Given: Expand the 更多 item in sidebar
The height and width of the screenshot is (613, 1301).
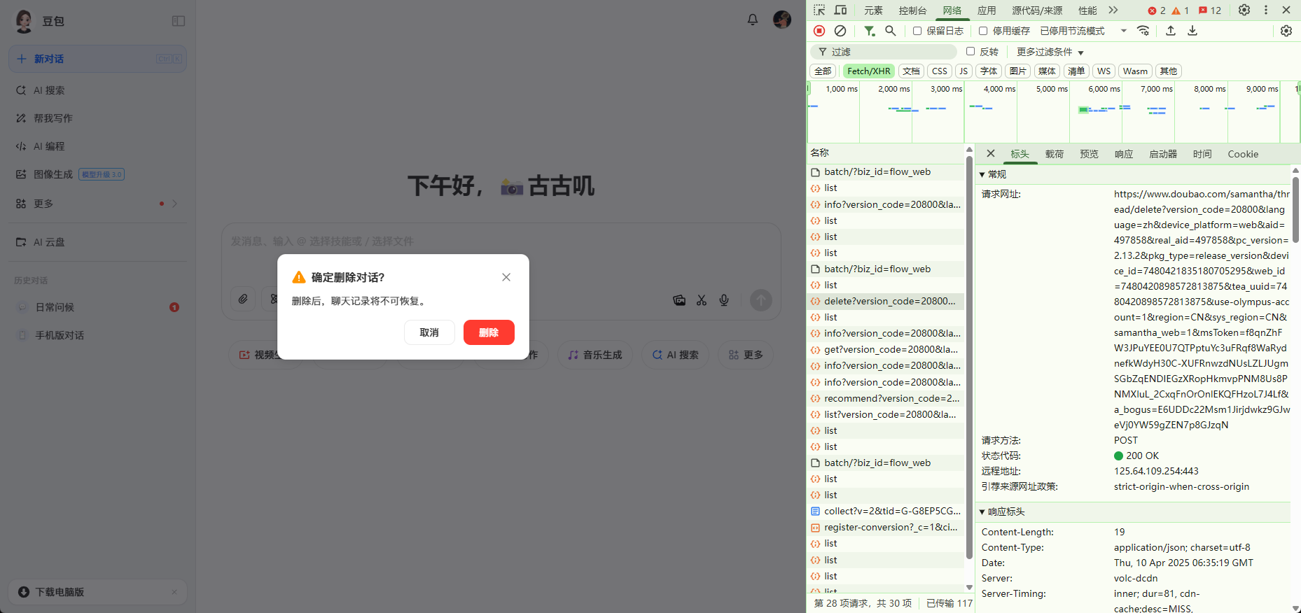Looking at the screenshot, I should [x=97, y=204].
